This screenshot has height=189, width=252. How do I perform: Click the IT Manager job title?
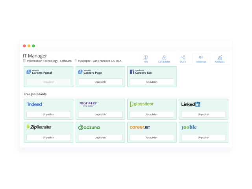tap(35, 56)
